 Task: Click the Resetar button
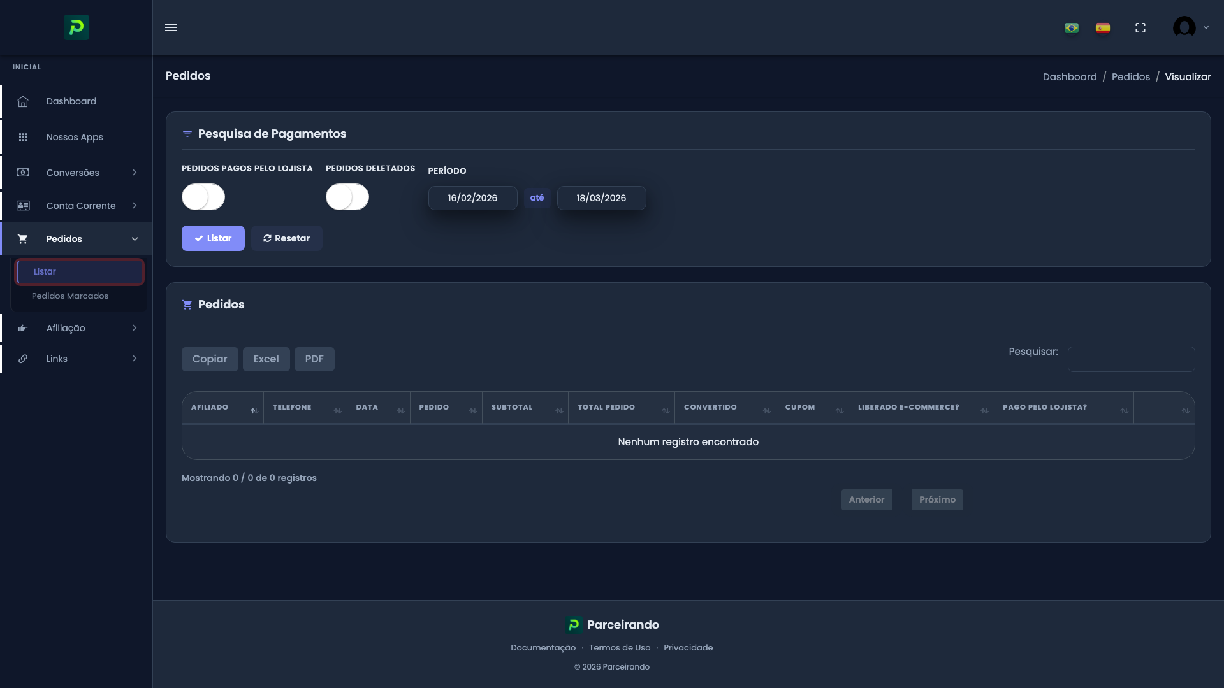(x=286, y=238)
